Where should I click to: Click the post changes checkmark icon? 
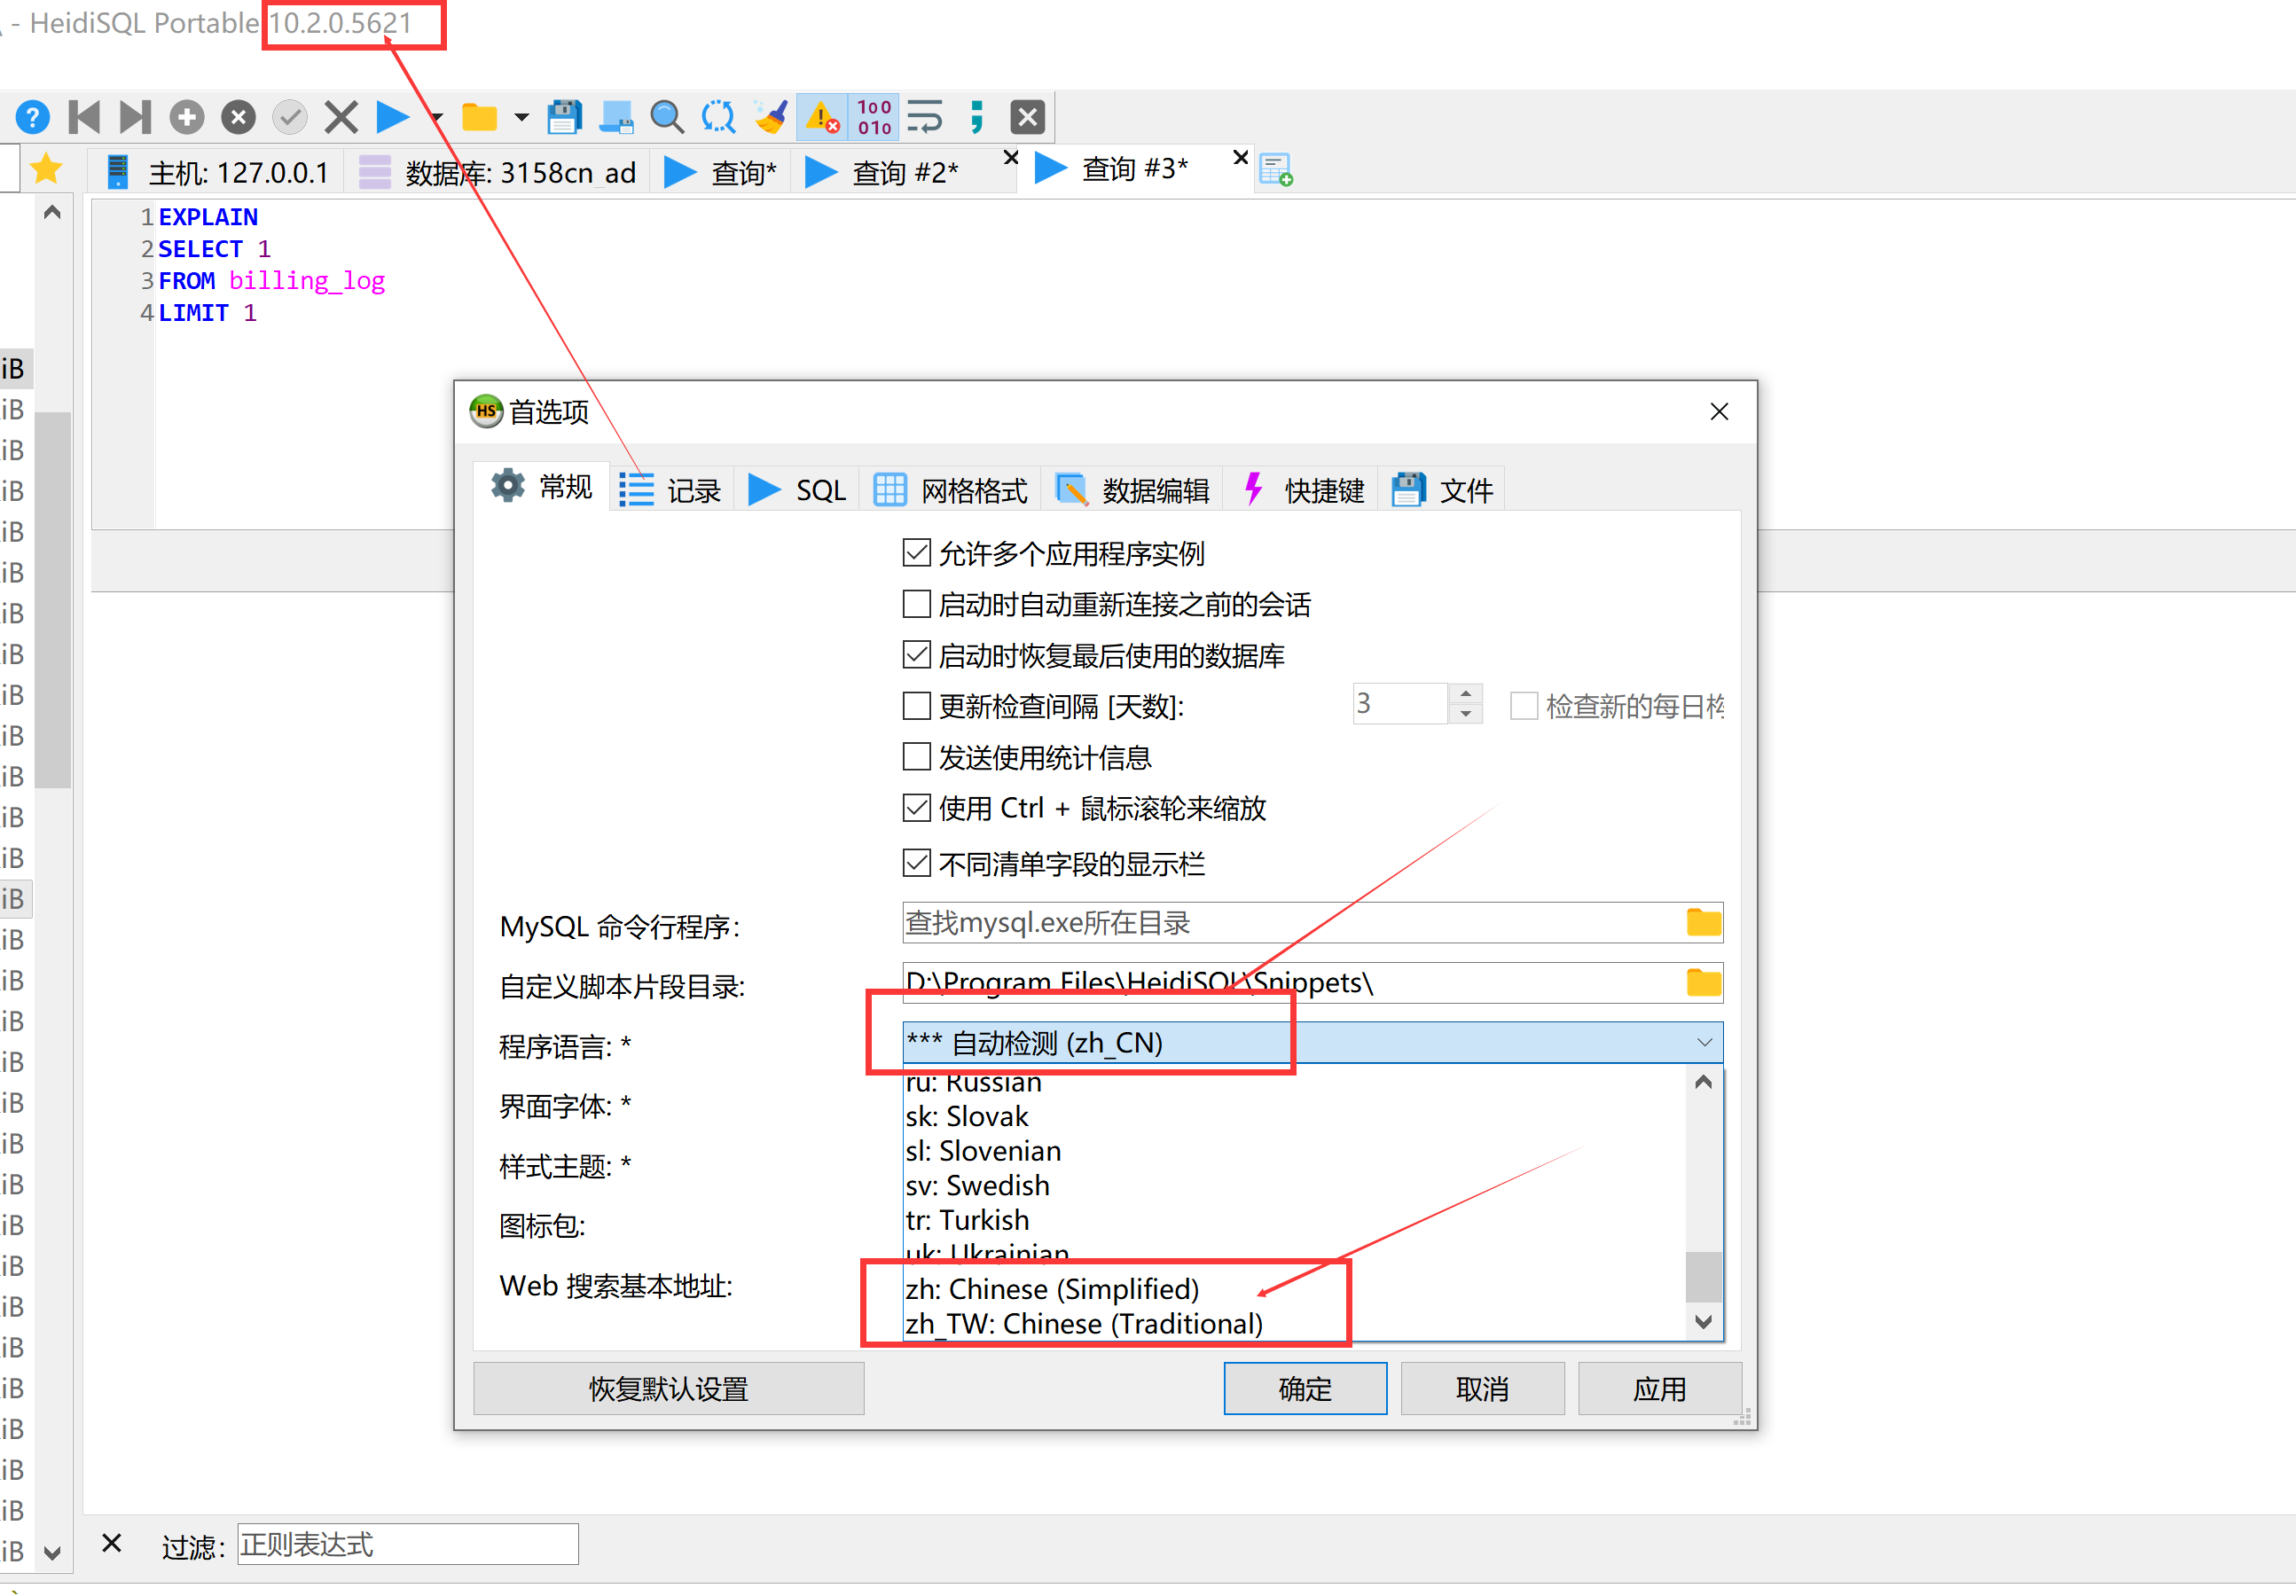(x=290, y=117)
